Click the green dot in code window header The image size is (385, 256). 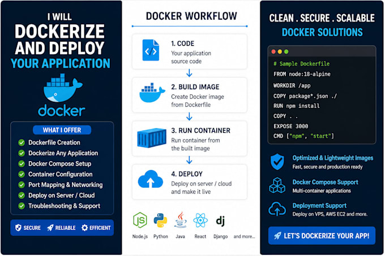coord(286,51)
